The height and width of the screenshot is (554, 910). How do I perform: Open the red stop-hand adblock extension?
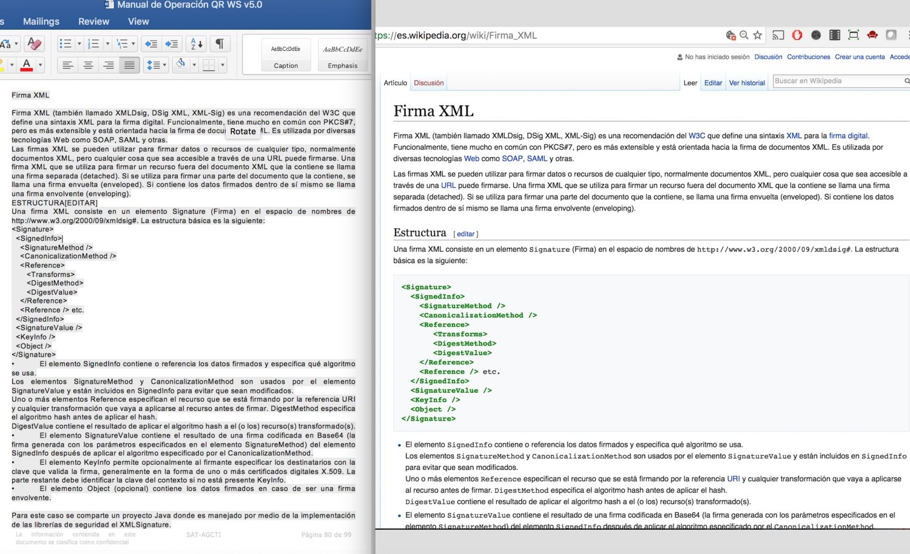[797, 35]
